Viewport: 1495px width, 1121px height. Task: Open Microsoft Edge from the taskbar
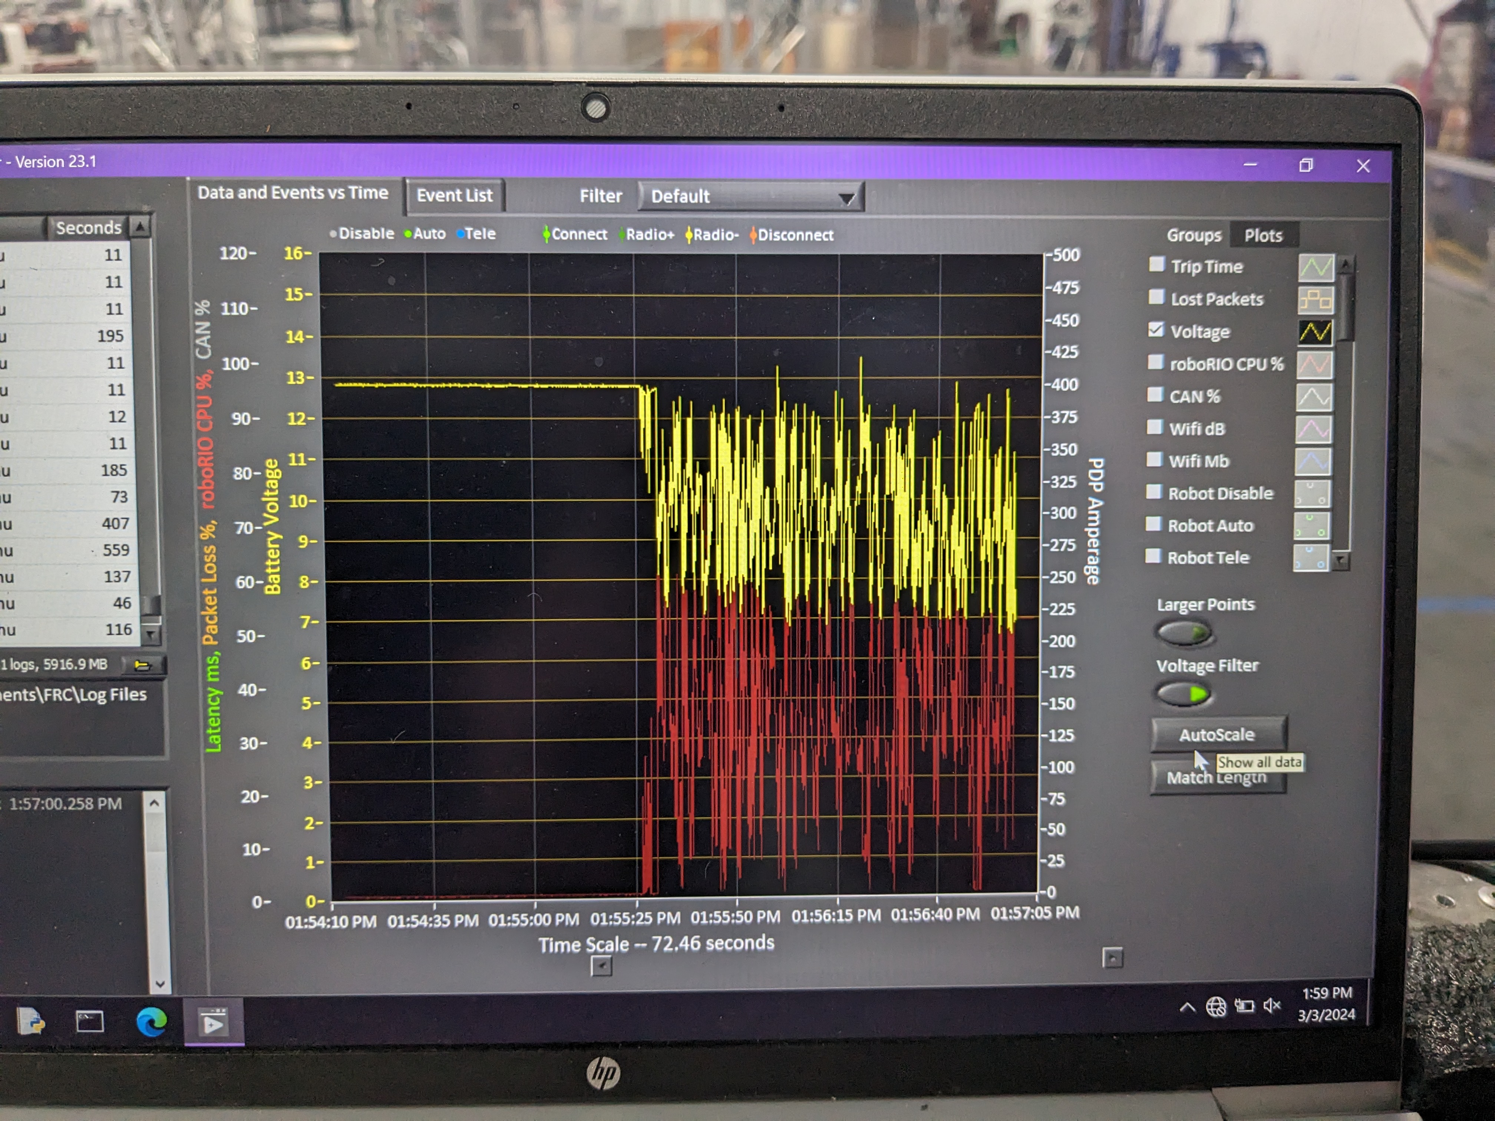coord(151,1022)
